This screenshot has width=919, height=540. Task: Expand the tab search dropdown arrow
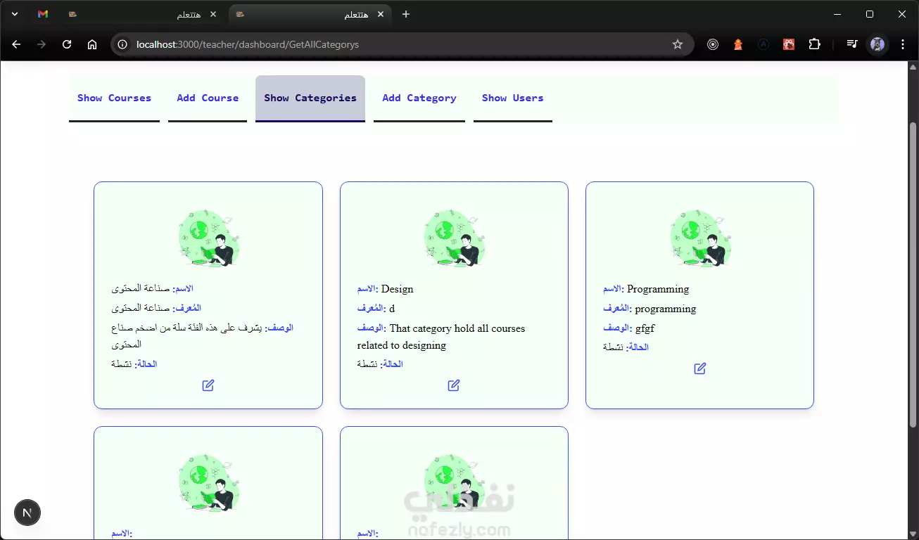[15, 14]
